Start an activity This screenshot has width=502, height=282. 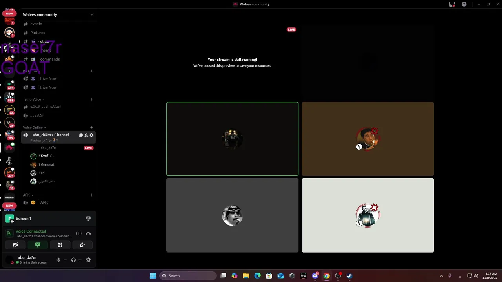click(x=60, y=245)
